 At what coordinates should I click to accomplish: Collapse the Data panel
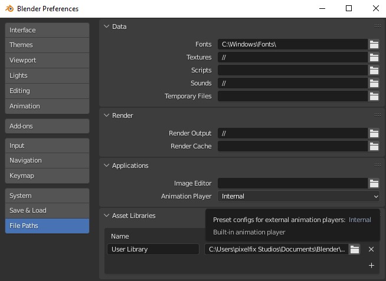tap(107, 27)
